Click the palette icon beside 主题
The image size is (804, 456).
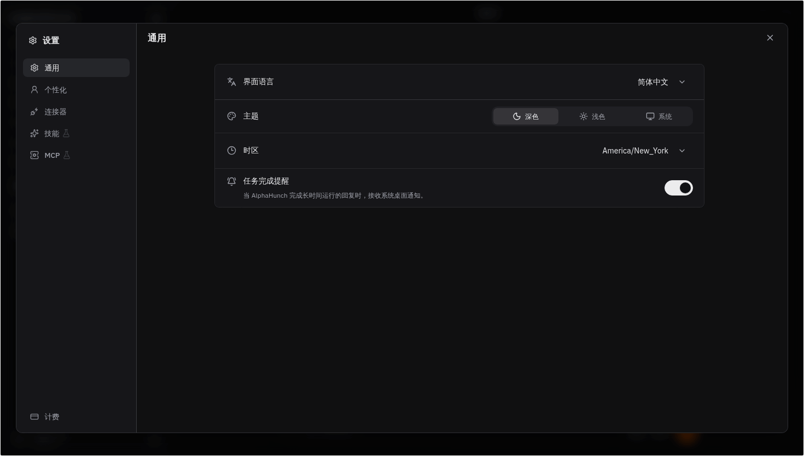coord(231,116)
